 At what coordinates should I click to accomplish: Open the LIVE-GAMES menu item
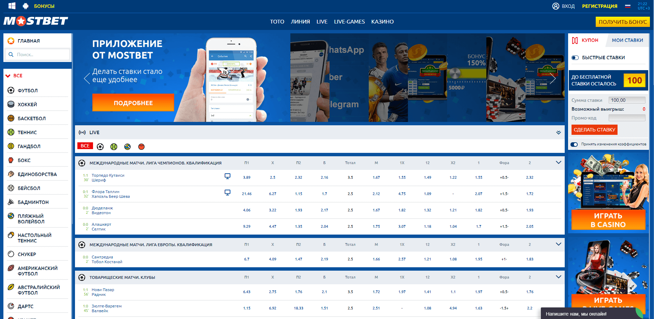coord(349,21)
